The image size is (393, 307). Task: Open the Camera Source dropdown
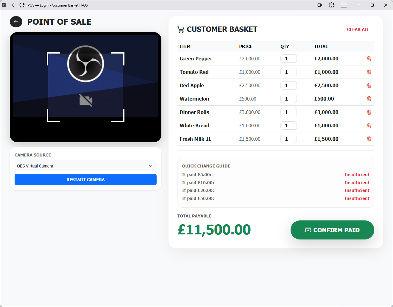85,166
